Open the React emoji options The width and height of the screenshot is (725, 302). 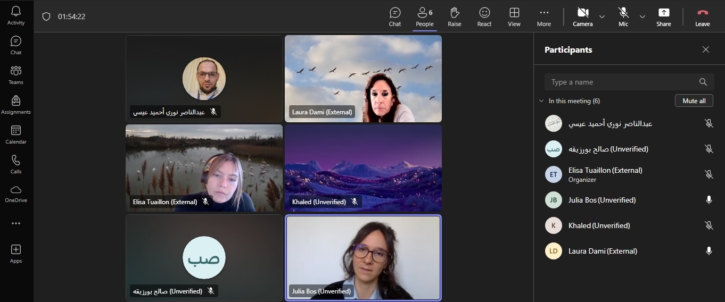pos(484,16)
